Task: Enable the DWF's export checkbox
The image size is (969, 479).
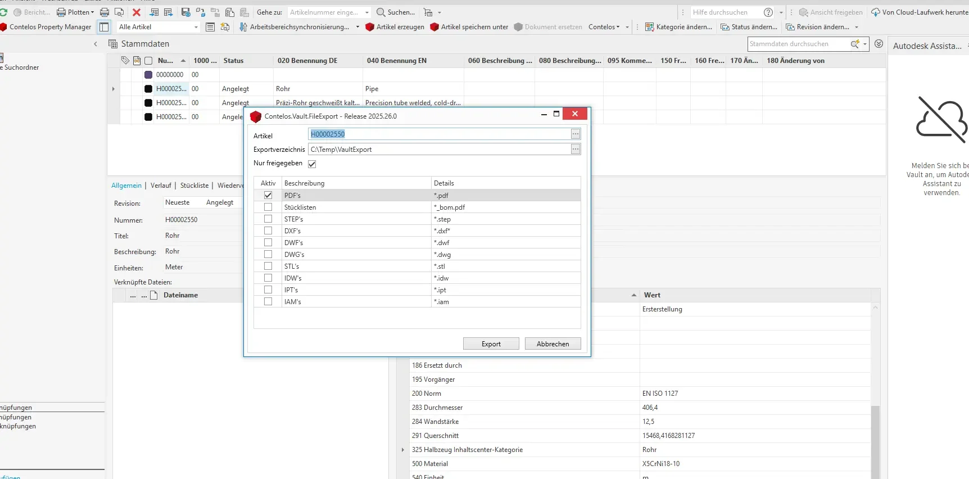Action: tap(268, 242)
